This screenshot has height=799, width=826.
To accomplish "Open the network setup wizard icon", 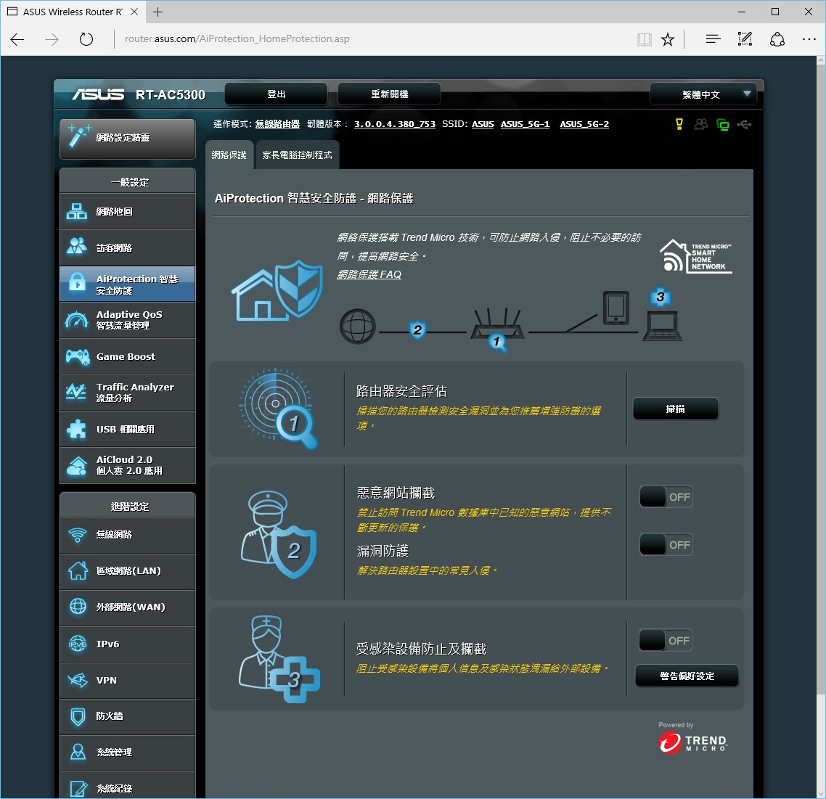I will 79,136.
